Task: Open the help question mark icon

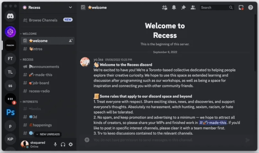Action: (x=250, y=7)
